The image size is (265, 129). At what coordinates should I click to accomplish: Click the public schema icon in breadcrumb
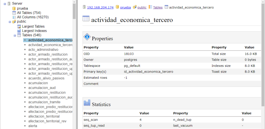135,7
